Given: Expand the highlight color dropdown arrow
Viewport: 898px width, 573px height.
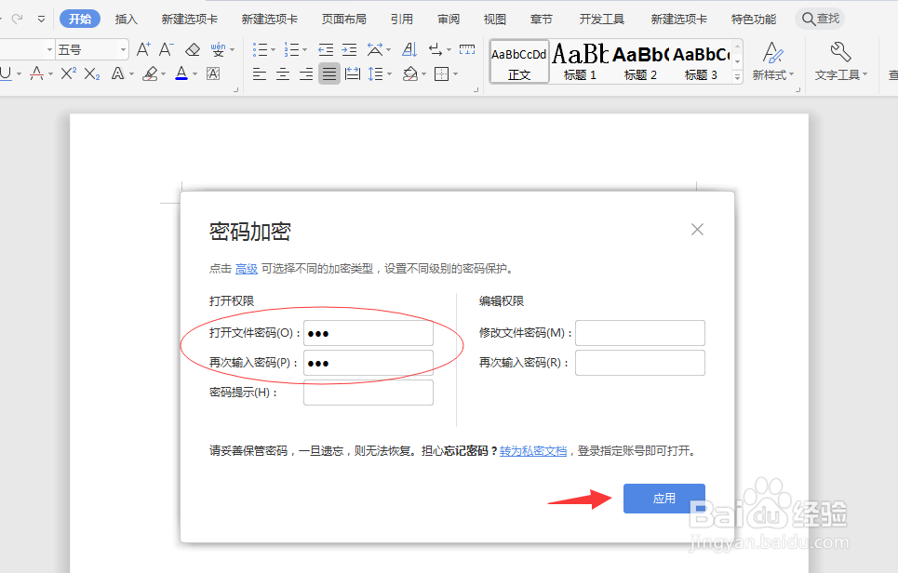Looking at the screenshot, I should pyautogui.click(x=163, y=73).
